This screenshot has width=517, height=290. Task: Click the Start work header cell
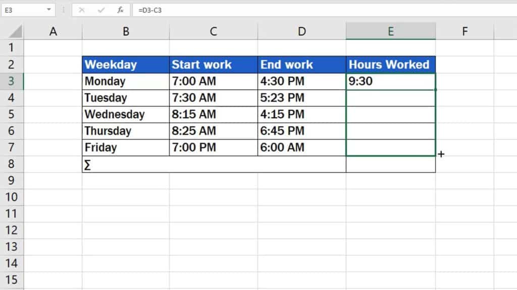click(x=213, y=64)
